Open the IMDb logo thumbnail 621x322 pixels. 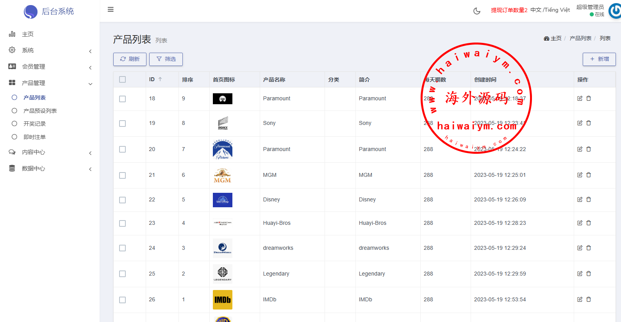click(223, 300)
